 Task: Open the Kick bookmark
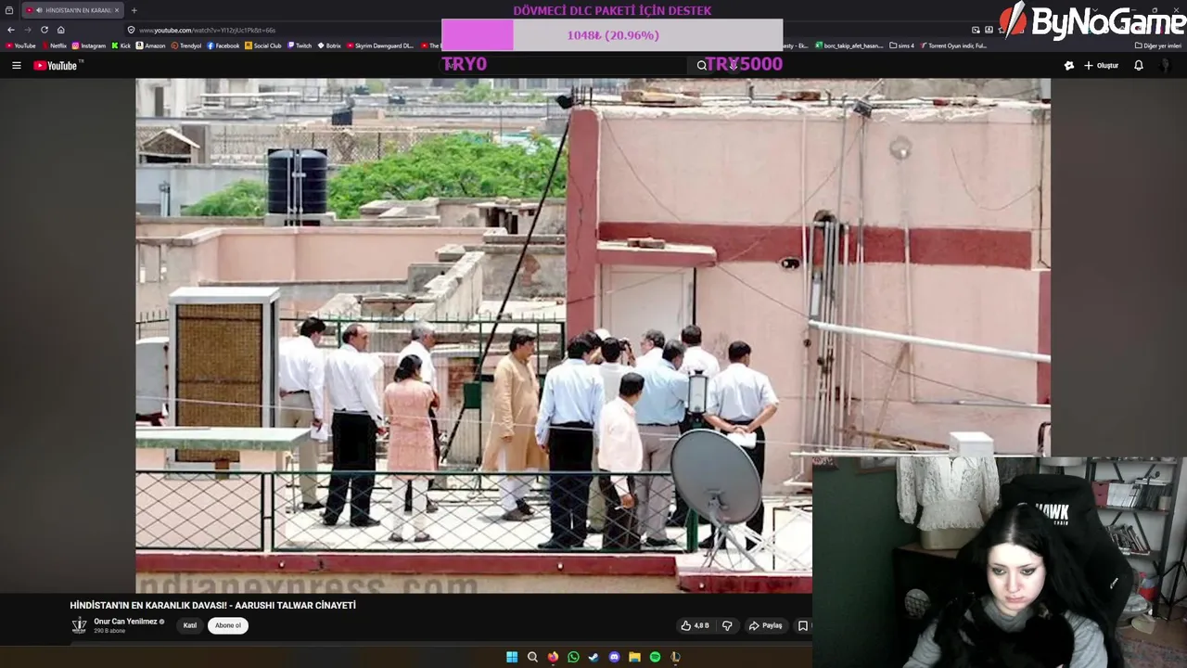tap(121, 45)
